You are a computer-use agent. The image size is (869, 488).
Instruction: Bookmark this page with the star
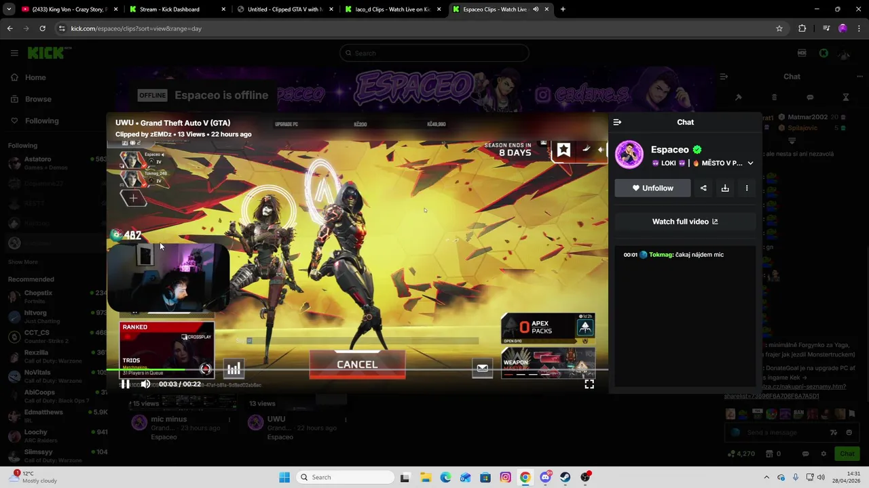pyautogui.click(x=779, y=28)
